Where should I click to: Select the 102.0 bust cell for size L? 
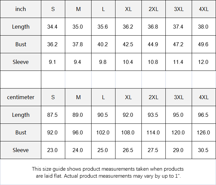click(103, 132)
